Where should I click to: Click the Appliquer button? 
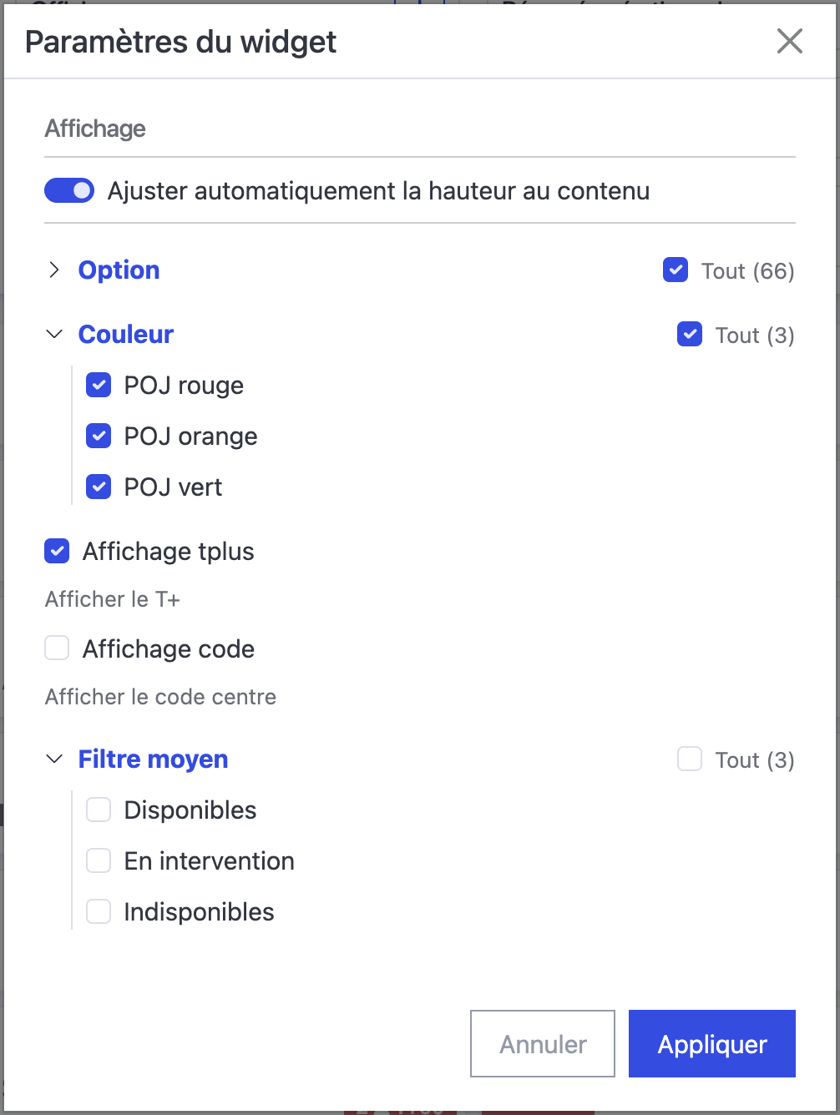pos(712,1044)
